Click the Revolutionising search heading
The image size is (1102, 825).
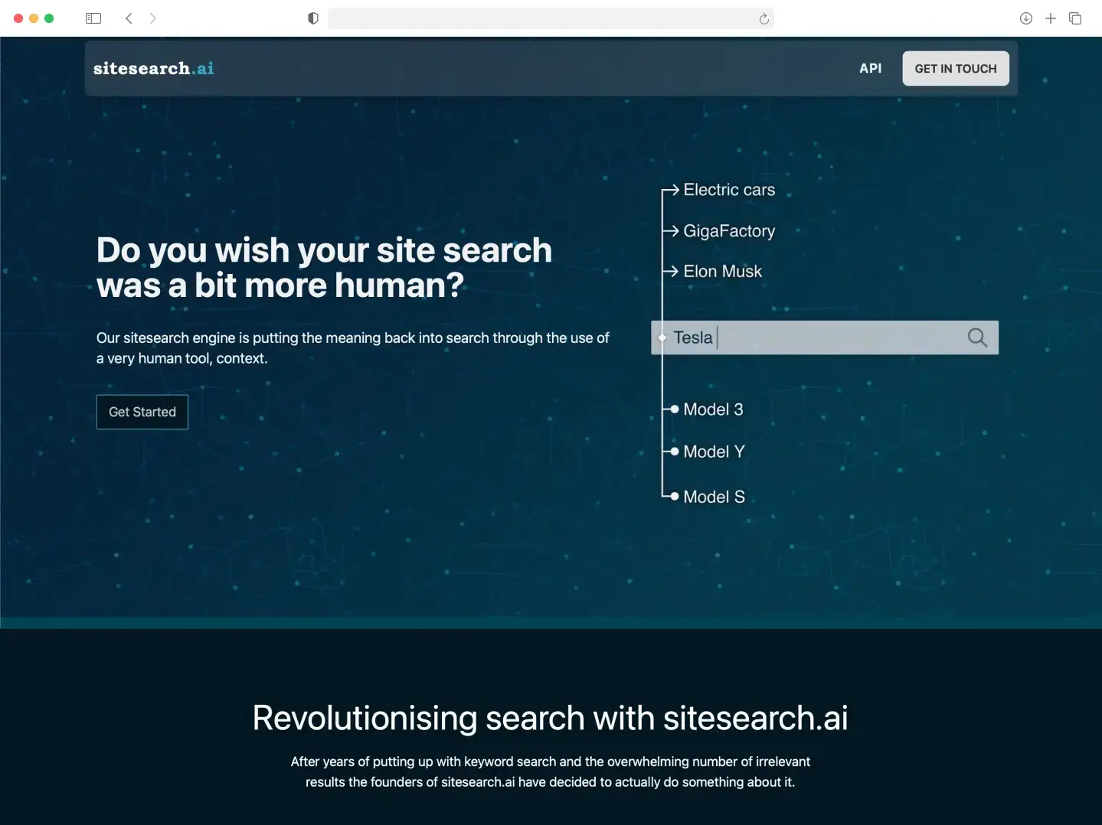(x=551, y=718)
